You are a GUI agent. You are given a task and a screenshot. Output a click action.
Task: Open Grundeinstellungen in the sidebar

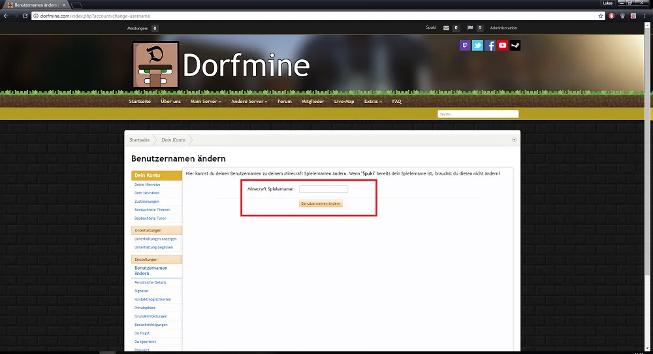pos(151,316)
